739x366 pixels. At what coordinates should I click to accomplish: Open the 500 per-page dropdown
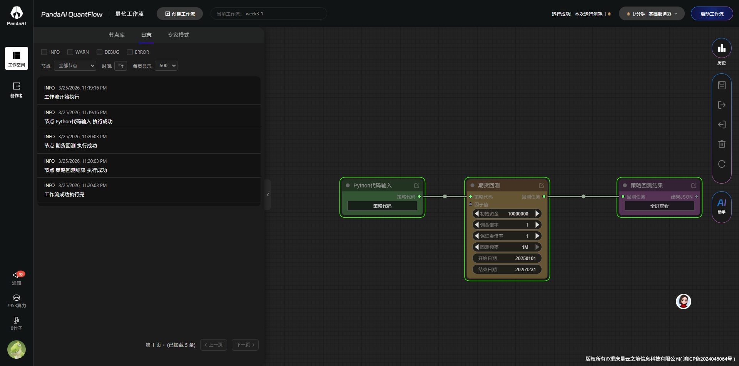click(x=166, y=66)
